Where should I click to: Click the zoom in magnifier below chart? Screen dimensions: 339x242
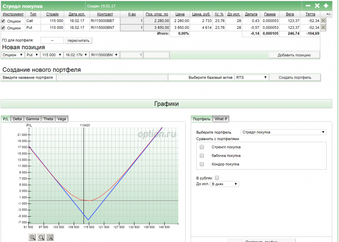(32, 237)
